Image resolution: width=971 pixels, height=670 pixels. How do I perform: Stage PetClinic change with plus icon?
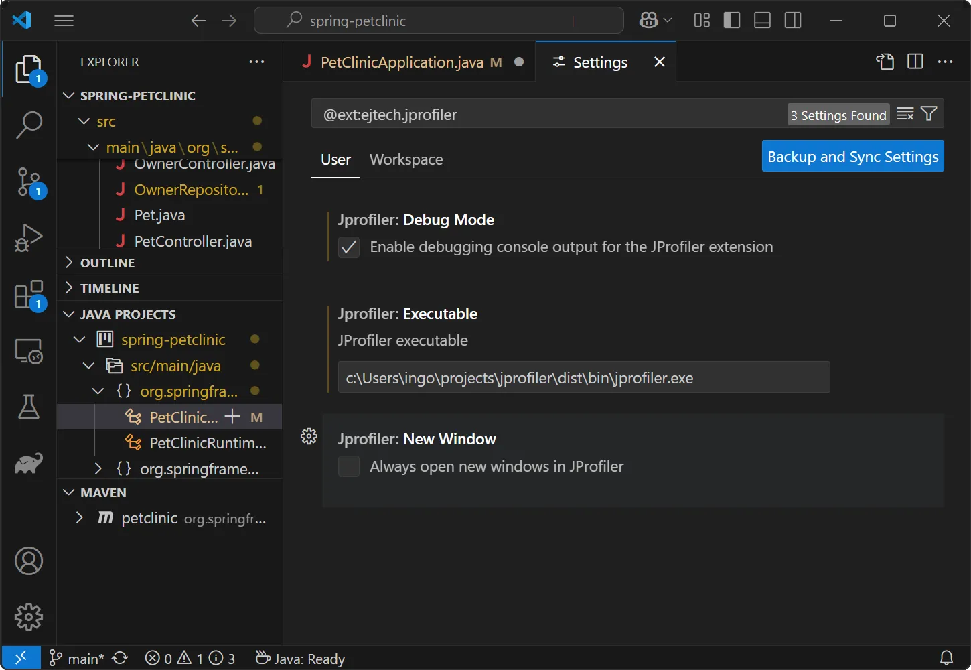(232, 417)
